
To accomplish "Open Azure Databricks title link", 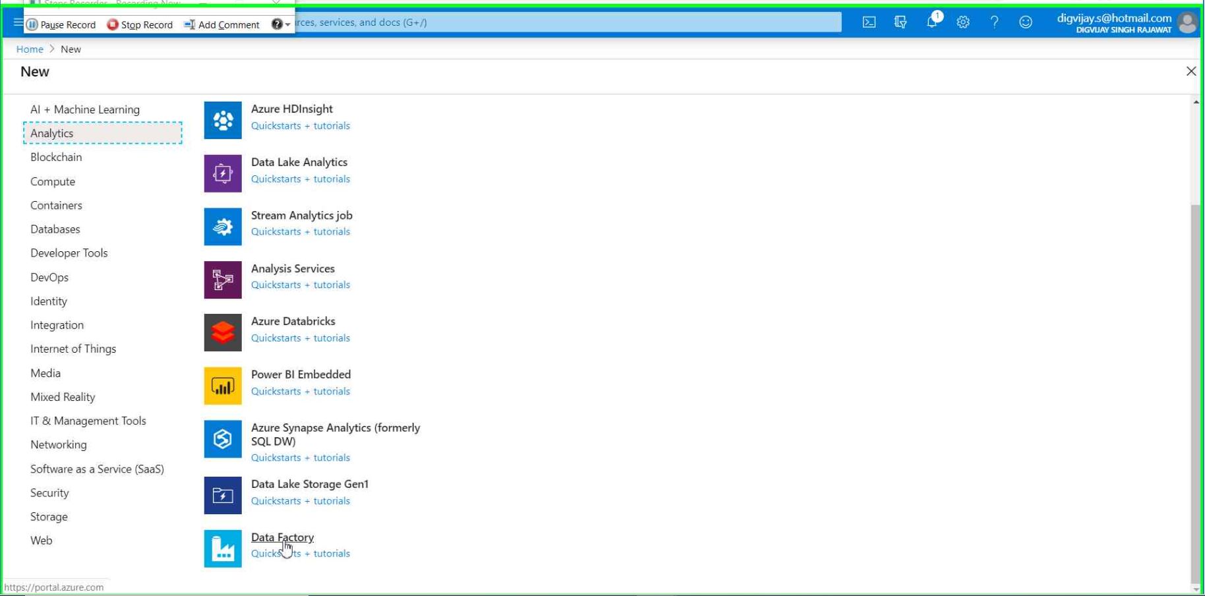I will coord(293,321).
